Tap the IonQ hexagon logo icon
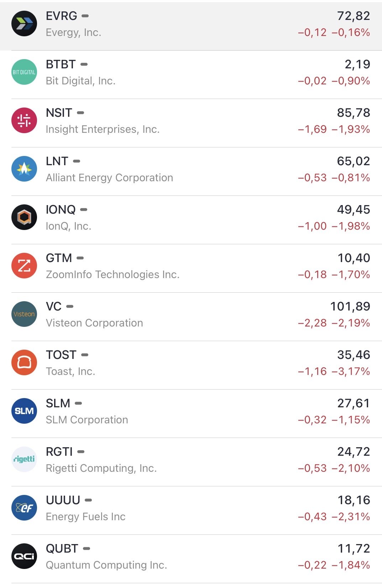This screenshot has width=382, height=585. [24, 218]
